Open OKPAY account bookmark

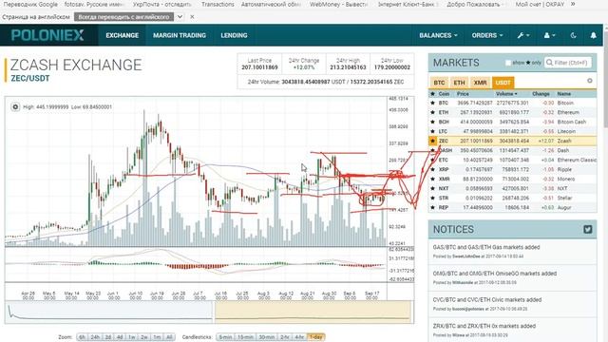click(x=540, y=4)
